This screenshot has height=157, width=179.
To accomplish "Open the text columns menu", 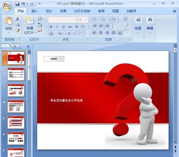I will (108, 26).
